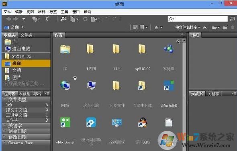The width and height of the screenshot is (237, 151).
Task: Select 文档 in favorites list
Action: [26, 70]
